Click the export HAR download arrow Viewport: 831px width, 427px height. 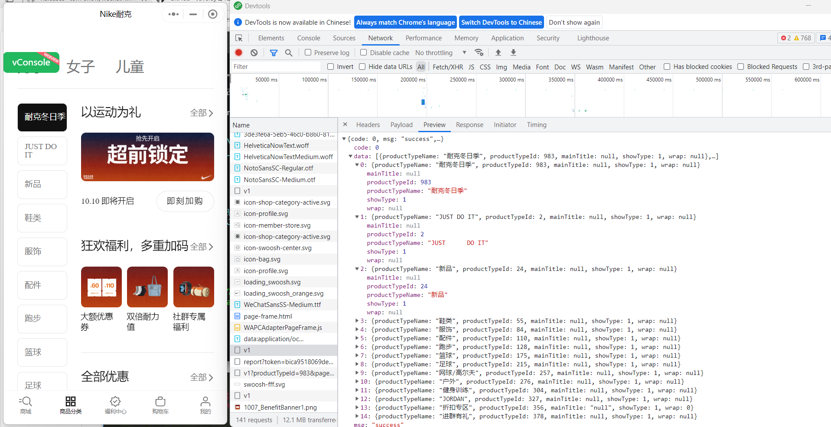513,52
